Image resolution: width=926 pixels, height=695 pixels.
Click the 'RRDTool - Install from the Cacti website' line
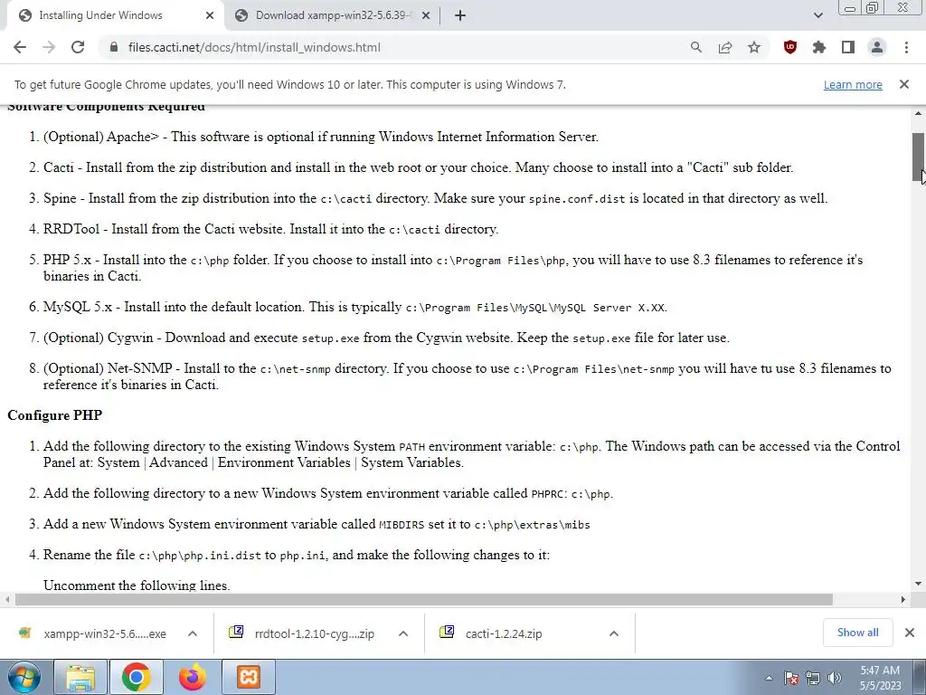point(270,229)
